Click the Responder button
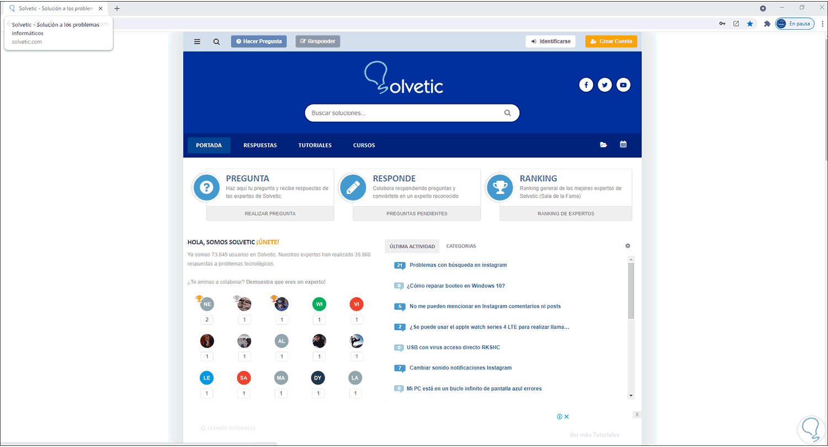 [318, 41]
